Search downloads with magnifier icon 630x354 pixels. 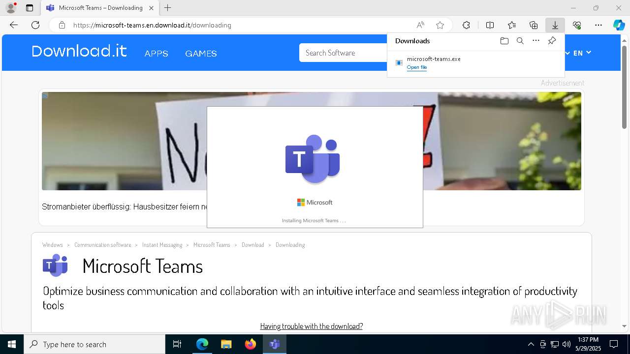click(x=520, y=41)
